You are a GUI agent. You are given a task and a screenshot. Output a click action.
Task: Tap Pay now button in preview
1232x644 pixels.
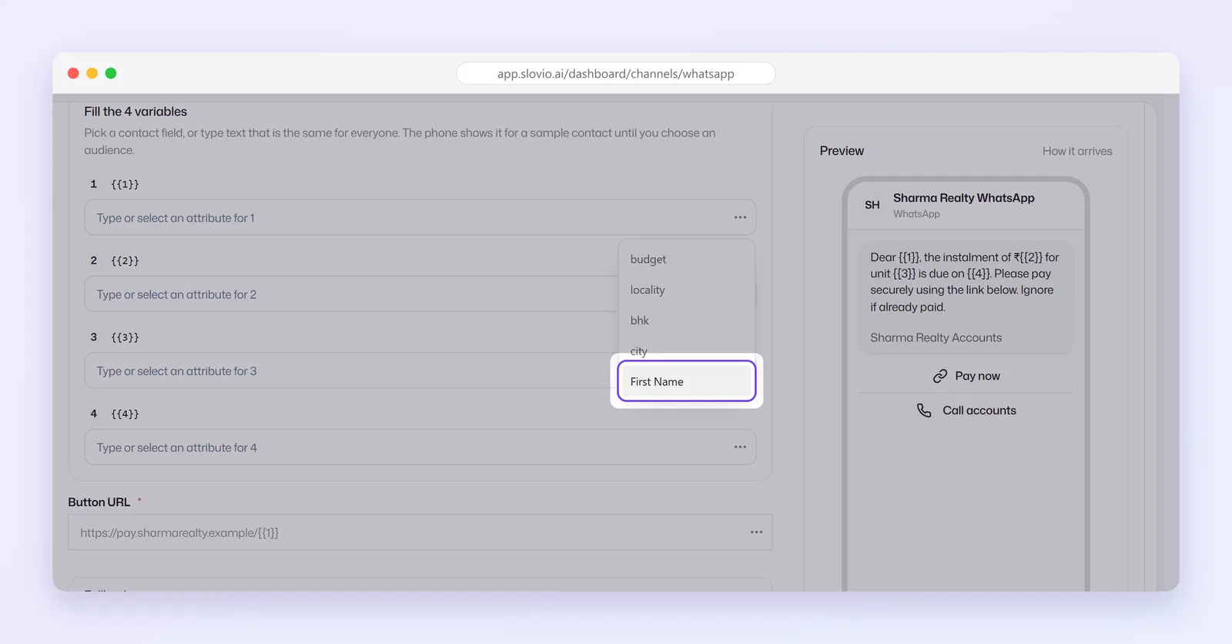coord(966,376)
